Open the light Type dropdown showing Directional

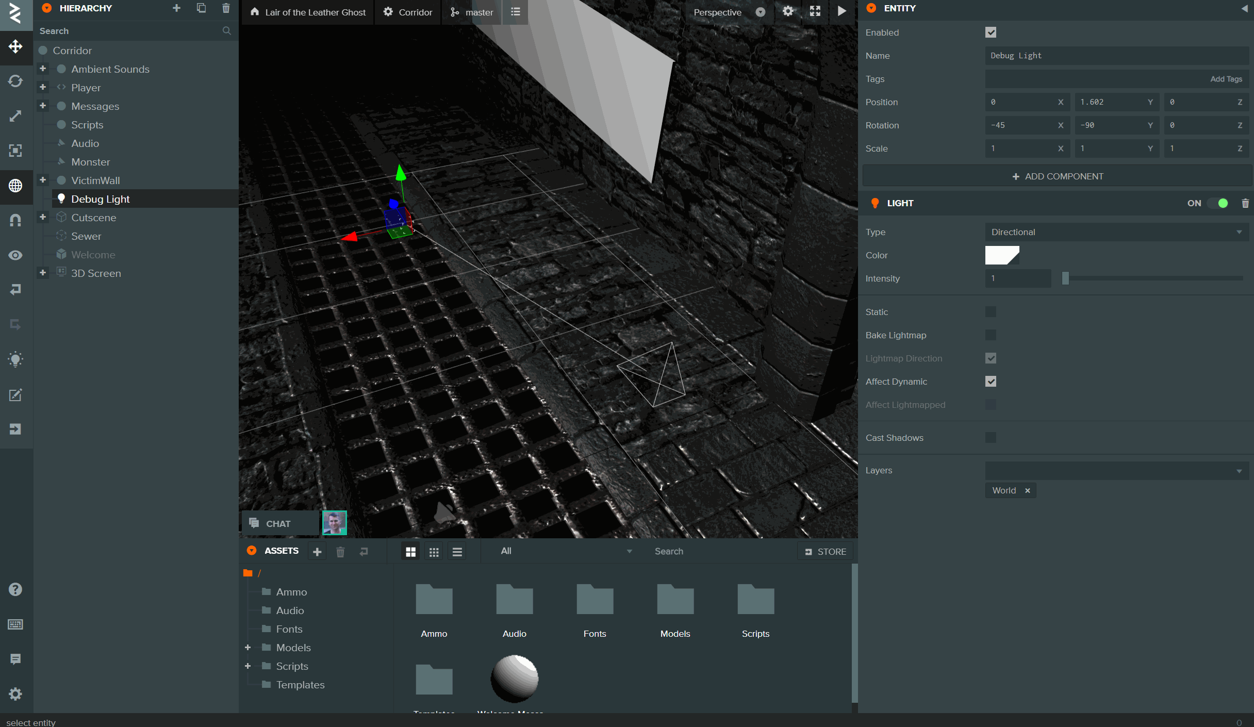point(1116,232)
